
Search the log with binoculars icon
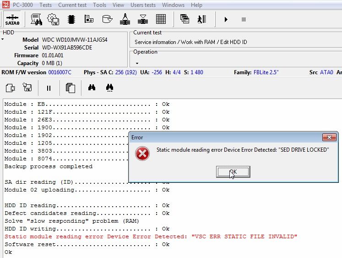pos(92,88)
